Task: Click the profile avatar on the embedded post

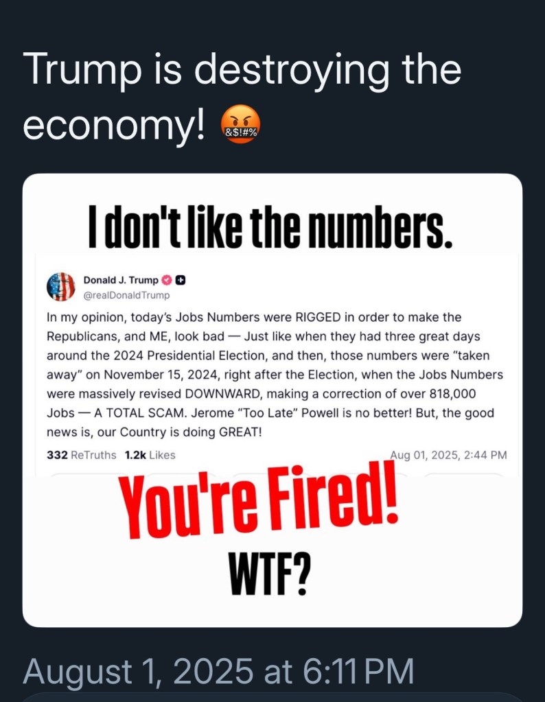Action: (x=61, y=287)
